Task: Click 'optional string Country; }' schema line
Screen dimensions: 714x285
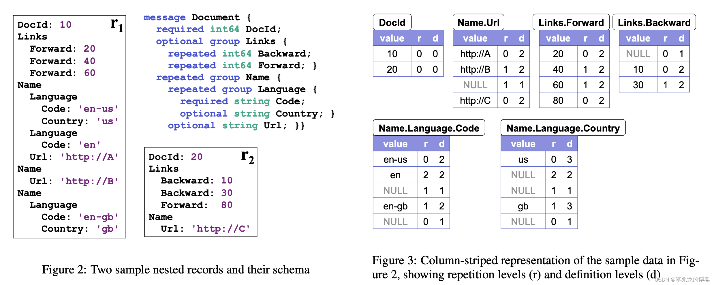Action: tap(257, 114)
